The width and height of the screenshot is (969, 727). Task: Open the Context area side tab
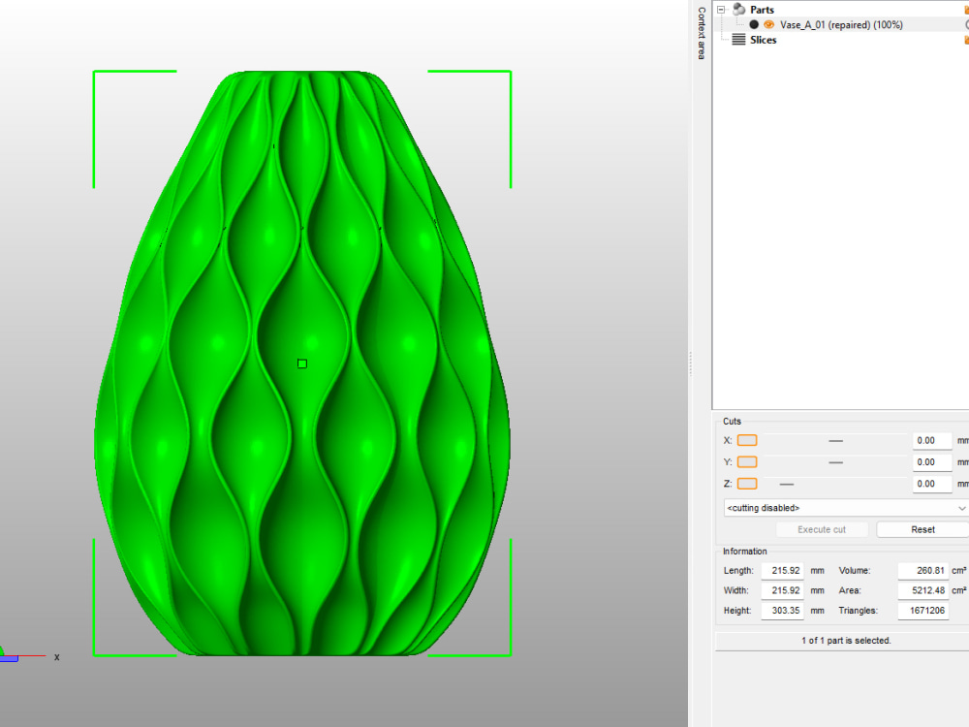point(702,33)
